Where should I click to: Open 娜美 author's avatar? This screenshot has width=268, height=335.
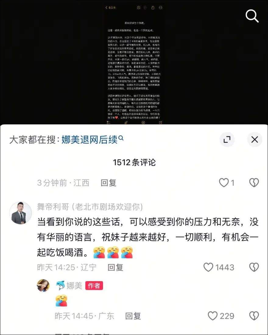pyautogui.click(x=43, y=285)
